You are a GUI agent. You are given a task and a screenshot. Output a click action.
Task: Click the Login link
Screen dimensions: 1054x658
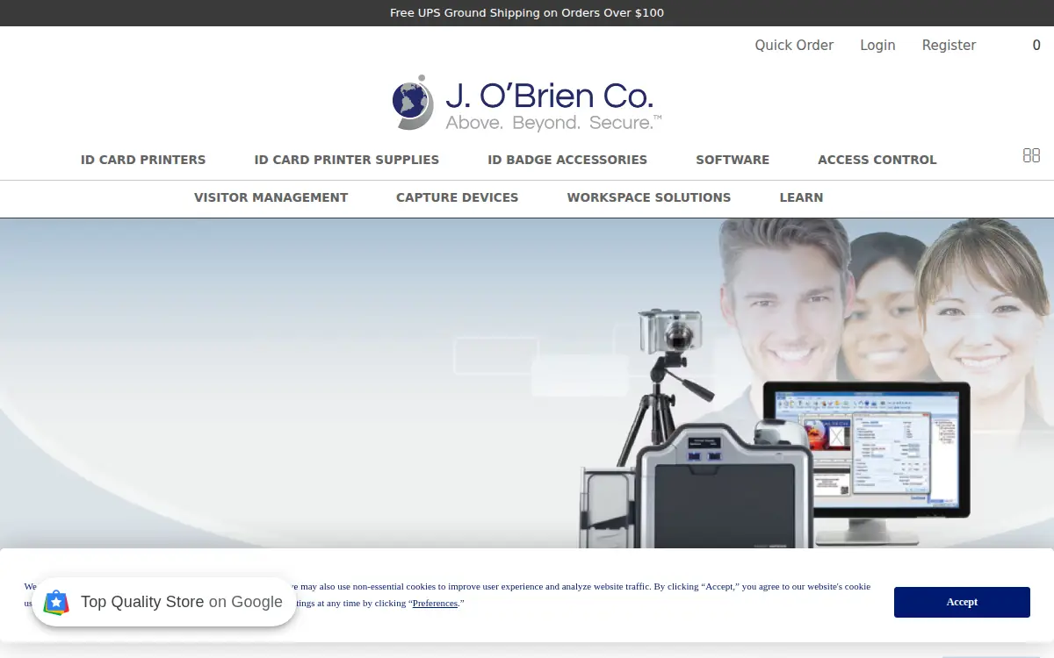(x=877, y=46)
